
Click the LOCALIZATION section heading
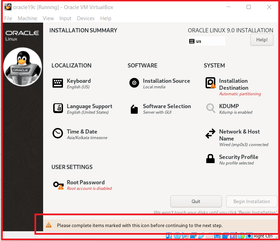(x=71, y=65)
